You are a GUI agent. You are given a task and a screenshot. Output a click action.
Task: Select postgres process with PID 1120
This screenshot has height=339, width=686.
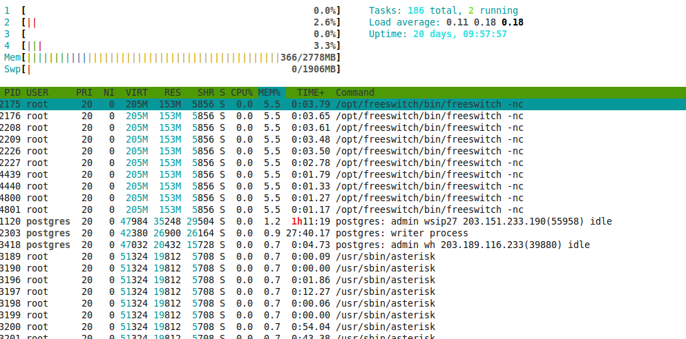[276, 221]
